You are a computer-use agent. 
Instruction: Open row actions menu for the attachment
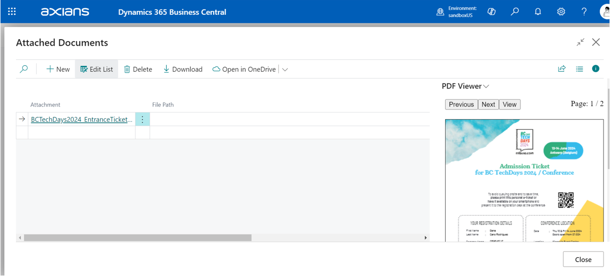[x=142, y=119]
